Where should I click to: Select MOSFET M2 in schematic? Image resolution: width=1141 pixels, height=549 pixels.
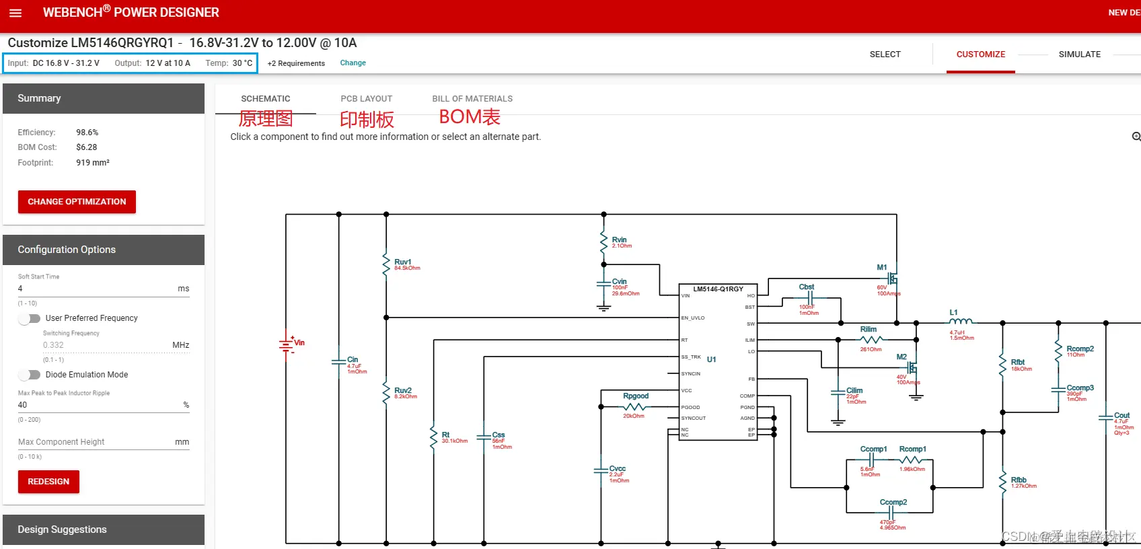coord(912,367)
